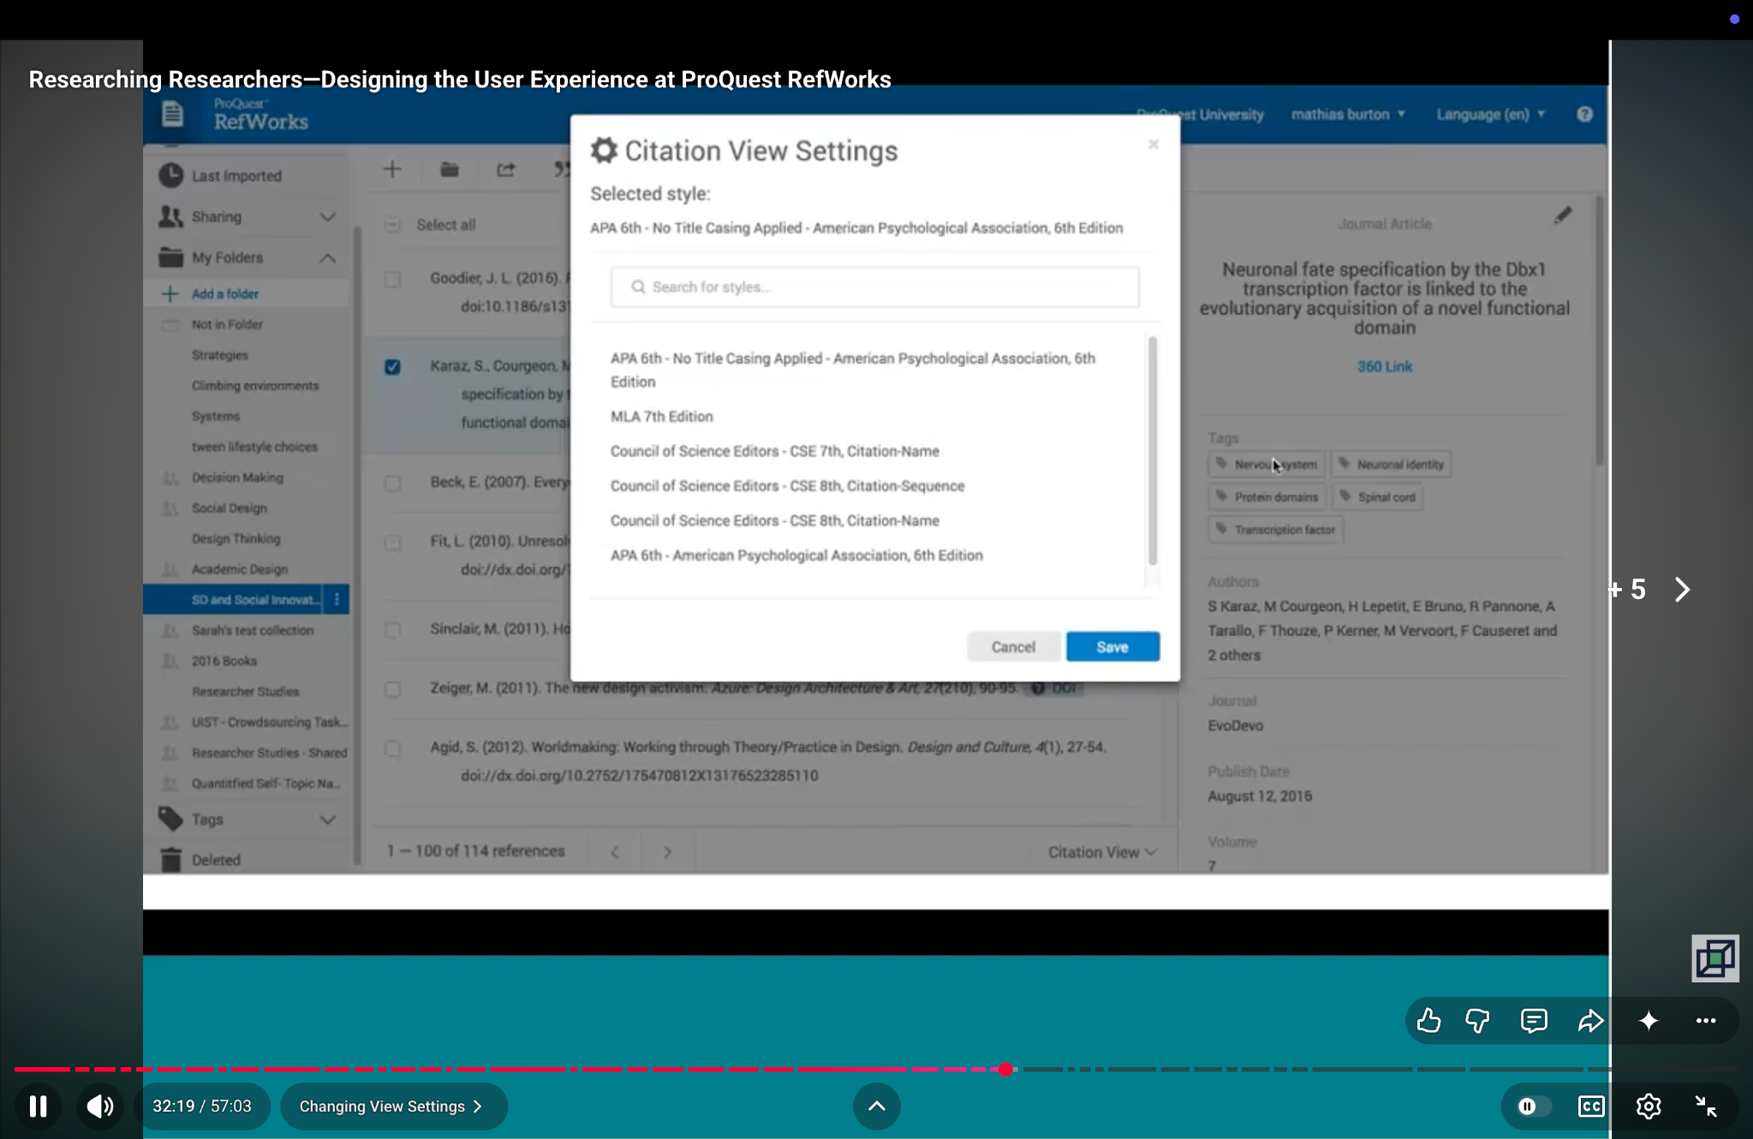Select APA 6th - American Psychological Association style

coord(796,555)
